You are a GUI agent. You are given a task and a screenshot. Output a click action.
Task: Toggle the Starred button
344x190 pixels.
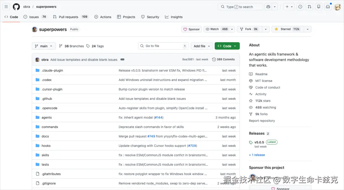click(288, 29)
